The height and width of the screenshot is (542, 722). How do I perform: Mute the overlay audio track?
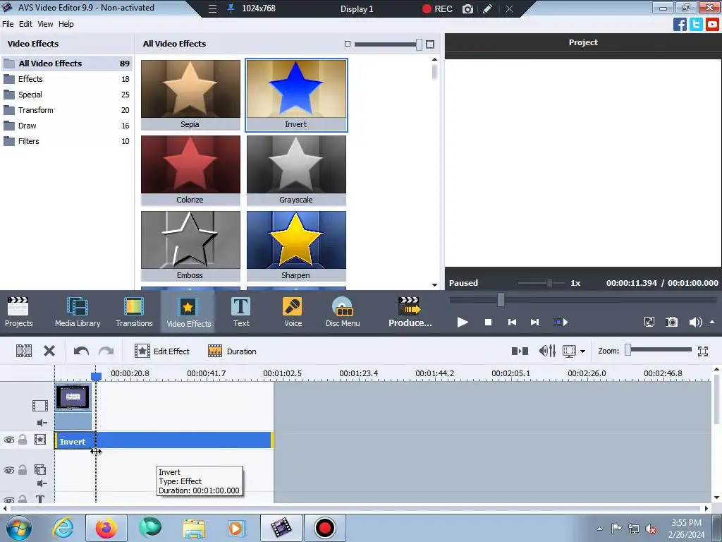42,483
